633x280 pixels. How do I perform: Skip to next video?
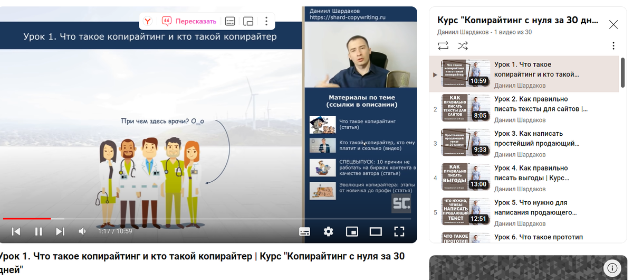click(x=60, y=231)
